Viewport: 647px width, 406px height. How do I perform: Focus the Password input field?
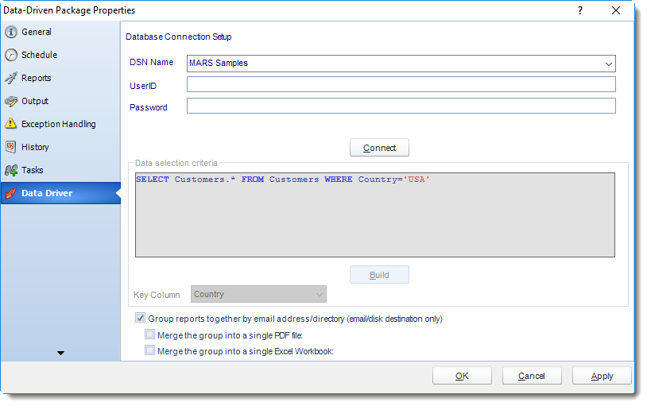tap(401, 106)
